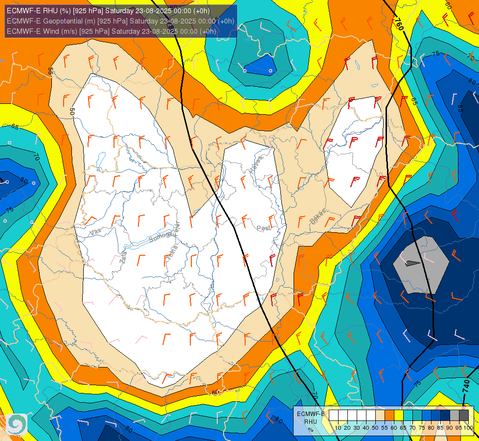Click the Vas county label
The image size is (479, 441).
[x=95, y=233]
